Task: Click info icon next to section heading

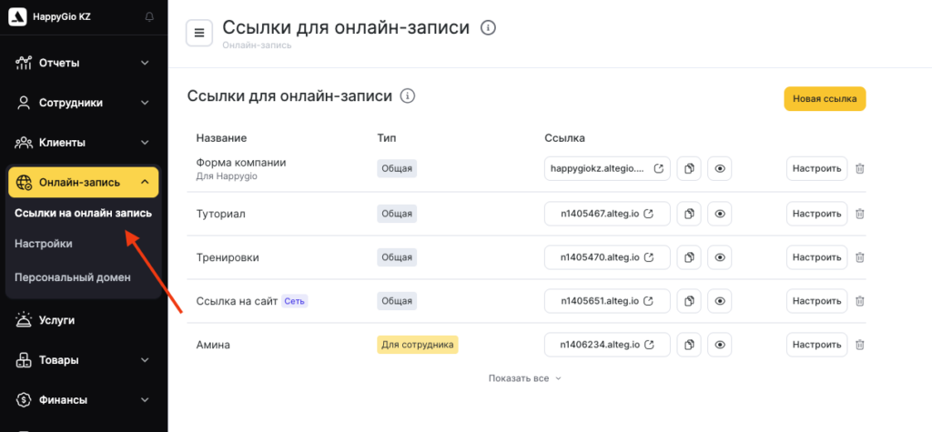Action: click(408, 95)
